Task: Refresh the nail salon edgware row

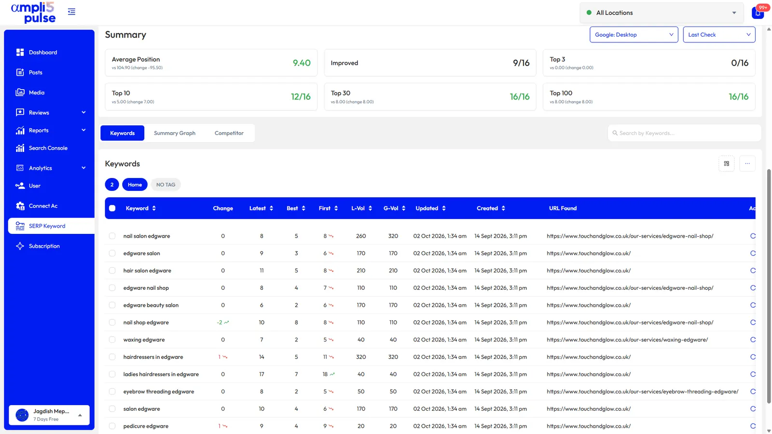Action: tap(753, 236)
